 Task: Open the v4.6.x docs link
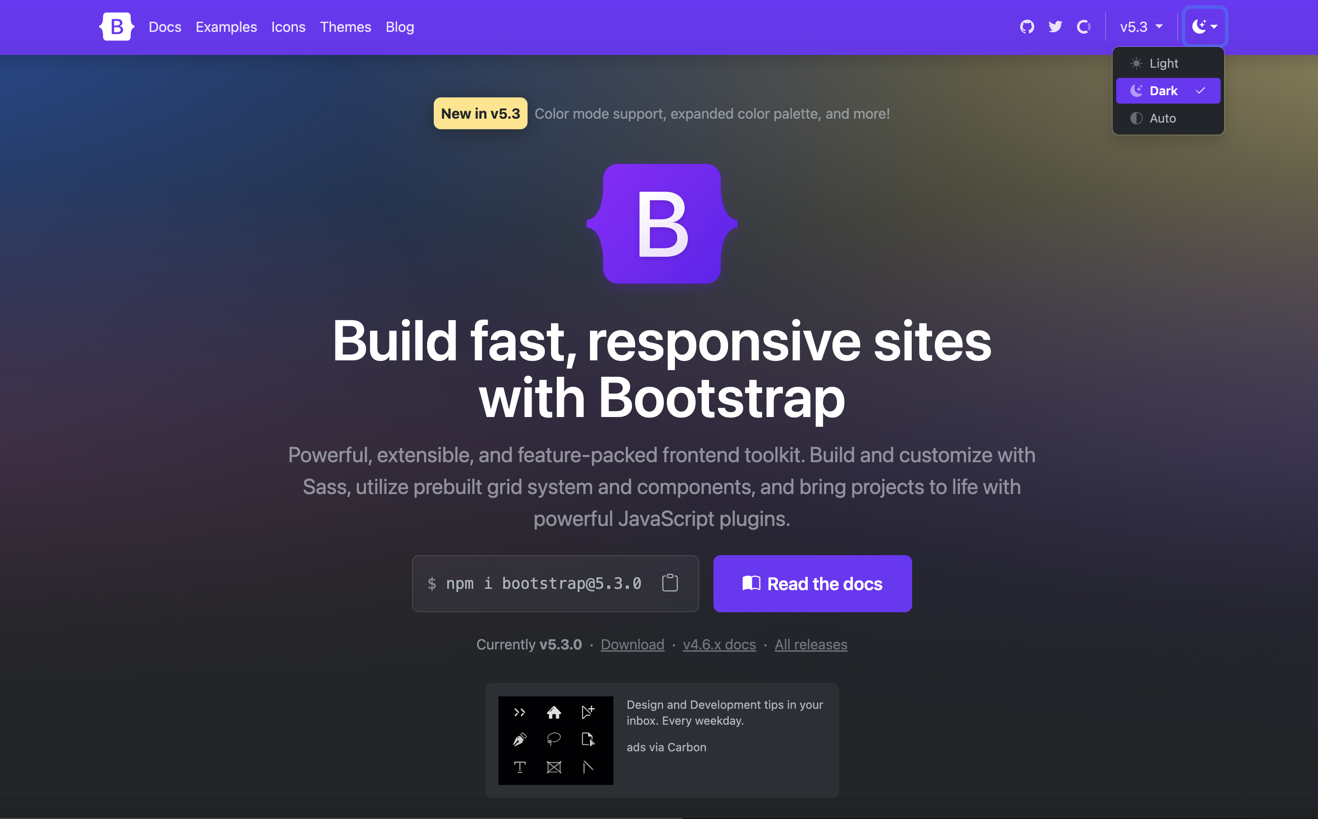(719, 644)
